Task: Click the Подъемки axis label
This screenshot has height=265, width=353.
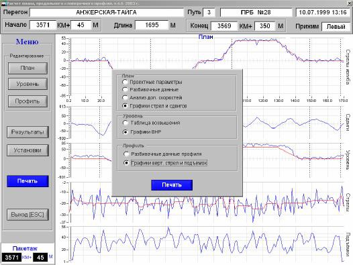Action: point(348,244)
